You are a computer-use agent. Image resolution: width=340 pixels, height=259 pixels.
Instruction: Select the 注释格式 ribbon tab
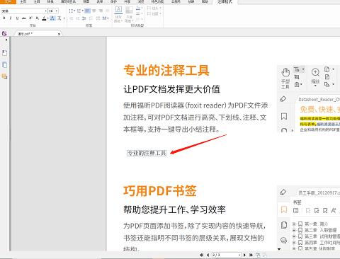pyautogui.click(x=225, y=1)
